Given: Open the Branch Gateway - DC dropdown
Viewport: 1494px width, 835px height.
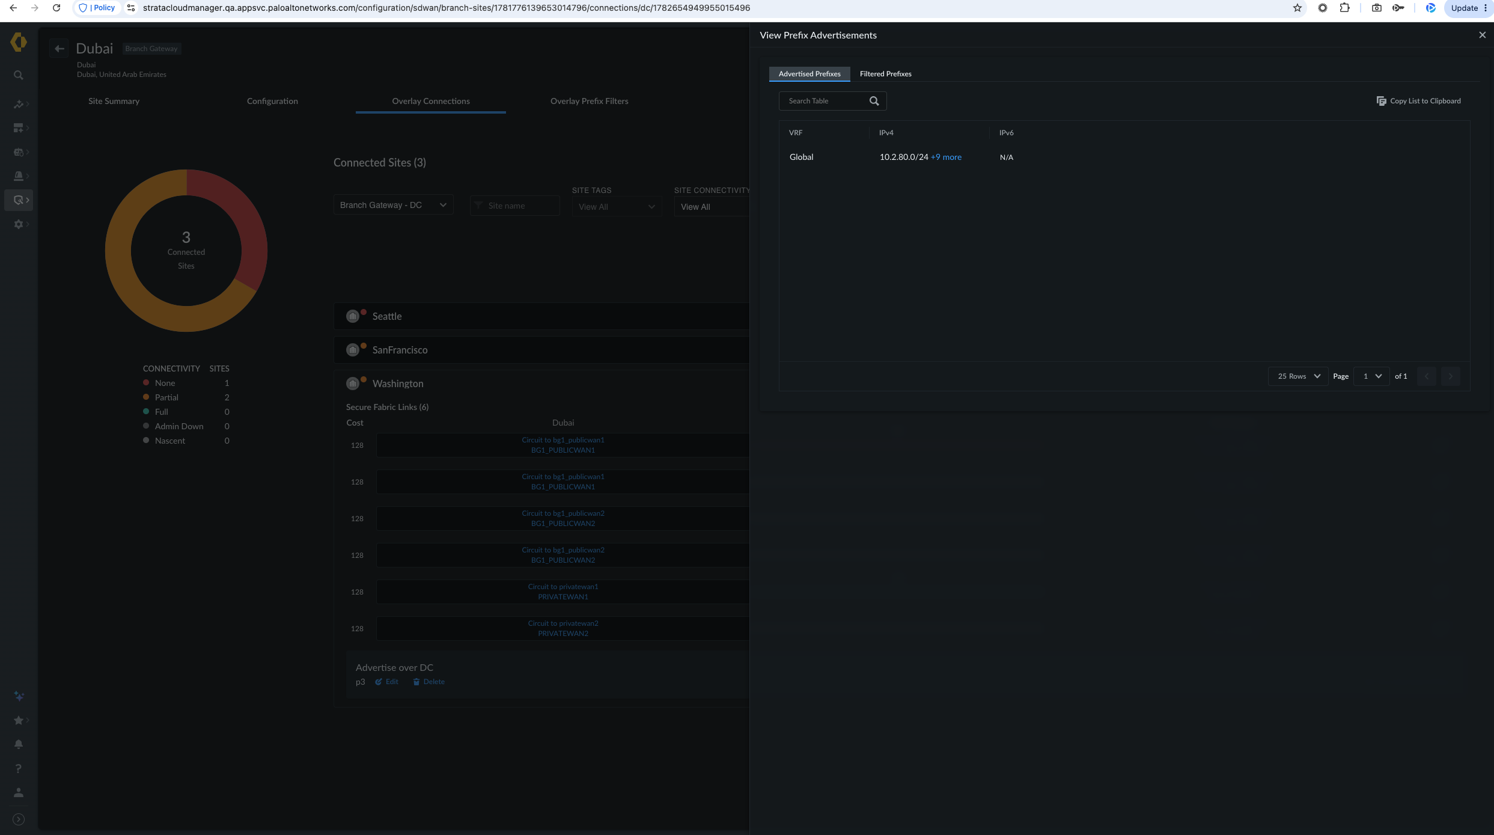Looking at the screenshot, I should click(394, 205).
